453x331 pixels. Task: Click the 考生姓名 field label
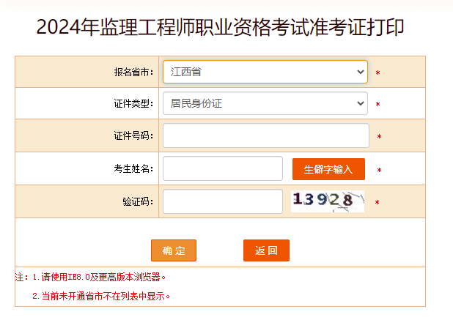[133, 169]
